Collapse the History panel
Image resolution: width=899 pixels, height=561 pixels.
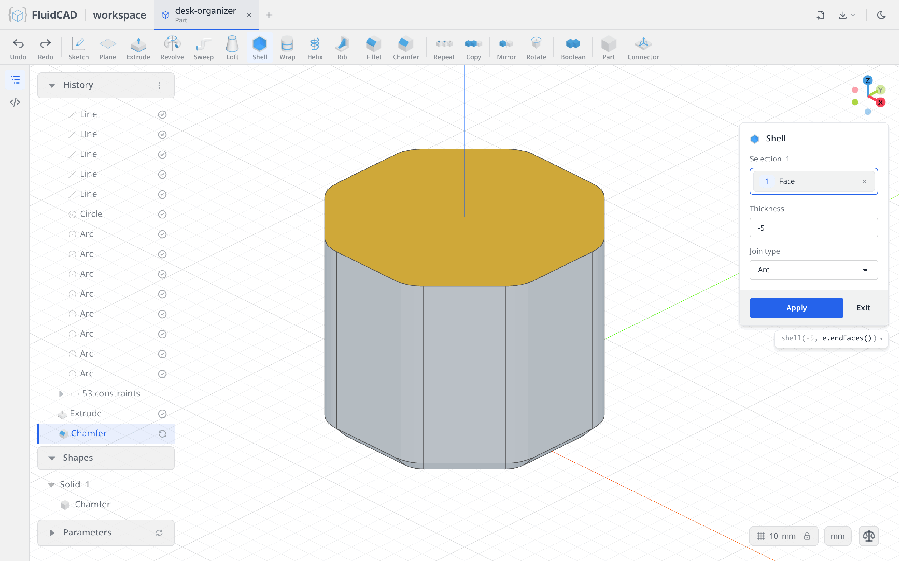(52, 85)
